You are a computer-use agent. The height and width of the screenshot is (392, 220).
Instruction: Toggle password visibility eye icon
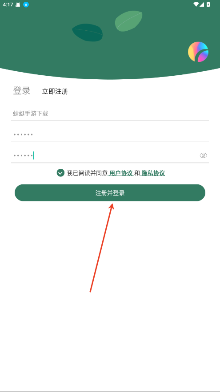203,155
